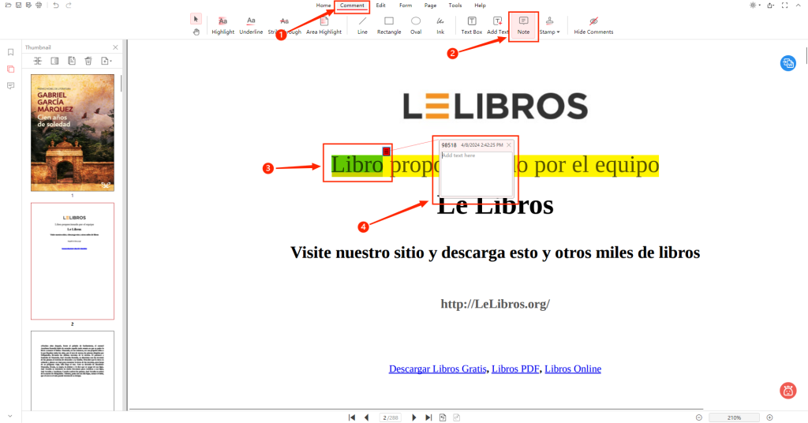Screen dimensions: 808x423
Task: Open the Libros Online link
Action: pos(573,369)
